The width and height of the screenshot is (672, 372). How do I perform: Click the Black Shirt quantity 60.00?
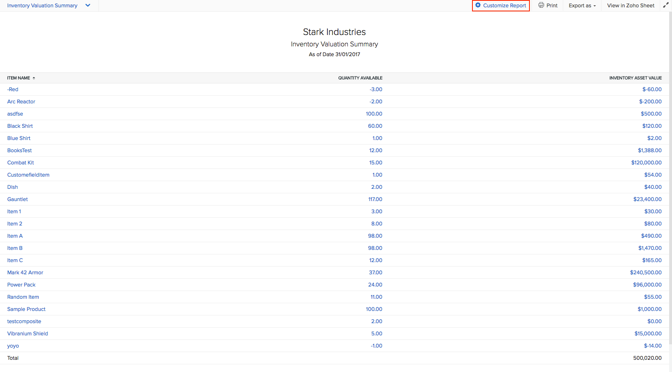pyautogui.click(x=375, y=126)
